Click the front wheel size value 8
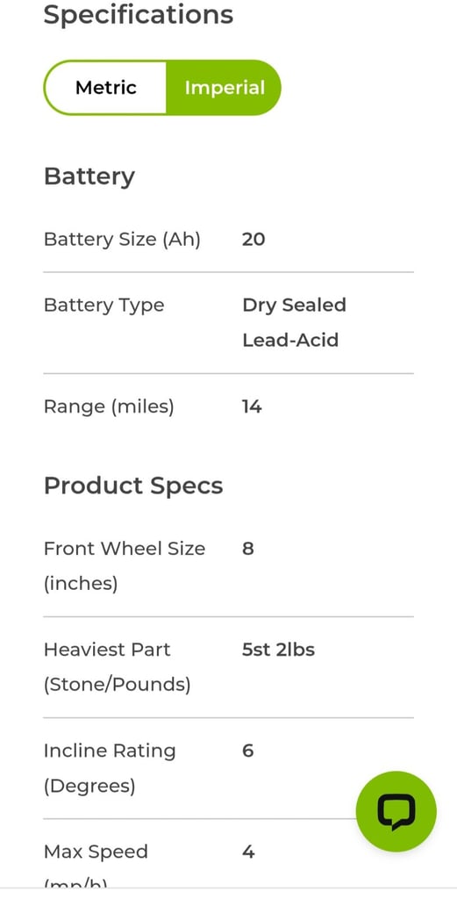The image size is (457, 899). pyautogui.click(x=248, y=549)
